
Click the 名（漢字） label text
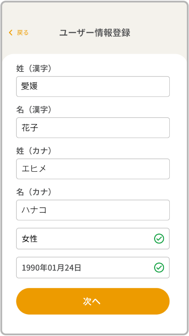[x=34, y=110]
